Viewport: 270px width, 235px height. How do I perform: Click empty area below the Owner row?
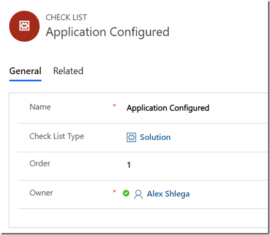(x=138, y=218)
